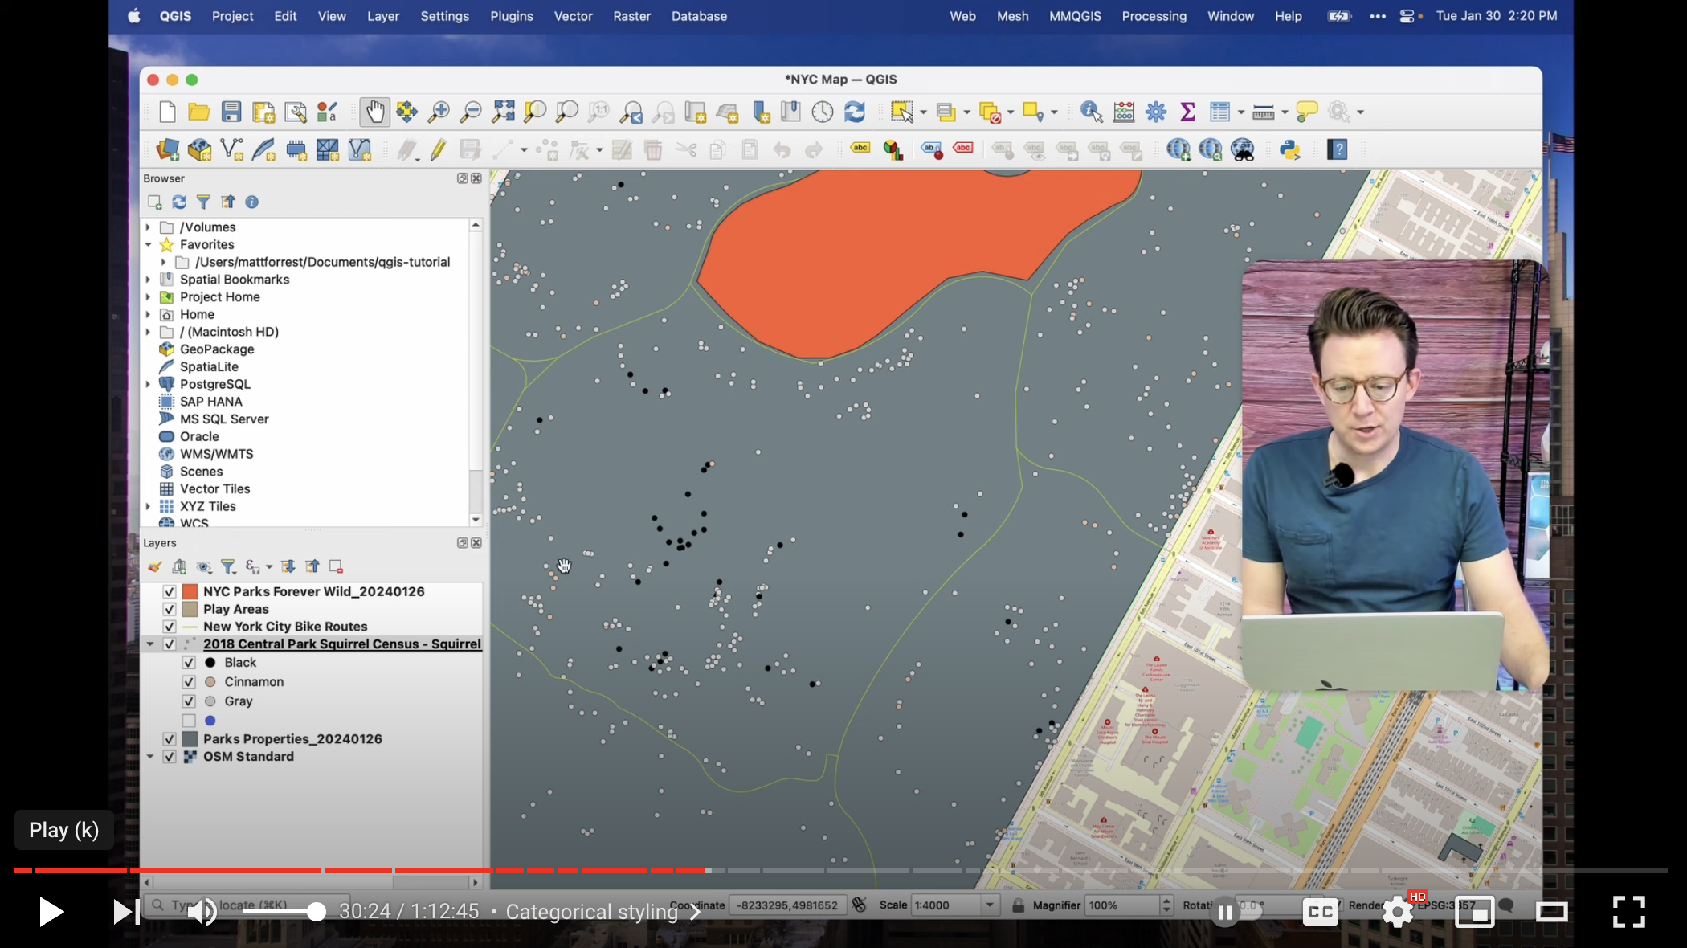Viewport: 1687px width, 948px height.
Task: Refresh the Browser panel
Action: pos(179,202)
